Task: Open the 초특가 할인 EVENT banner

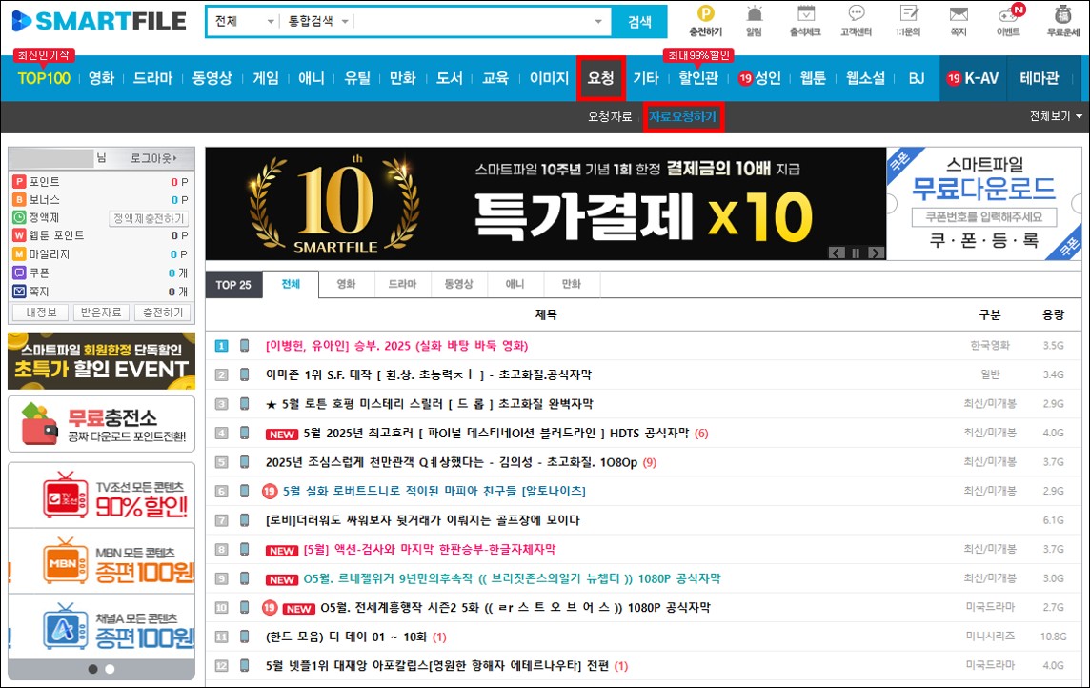Action: coord(102,360)
